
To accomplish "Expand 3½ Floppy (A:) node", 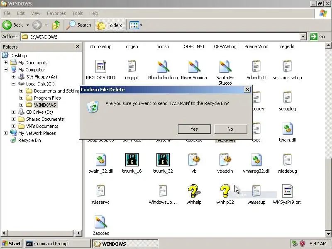I will (x=13, y=76).
